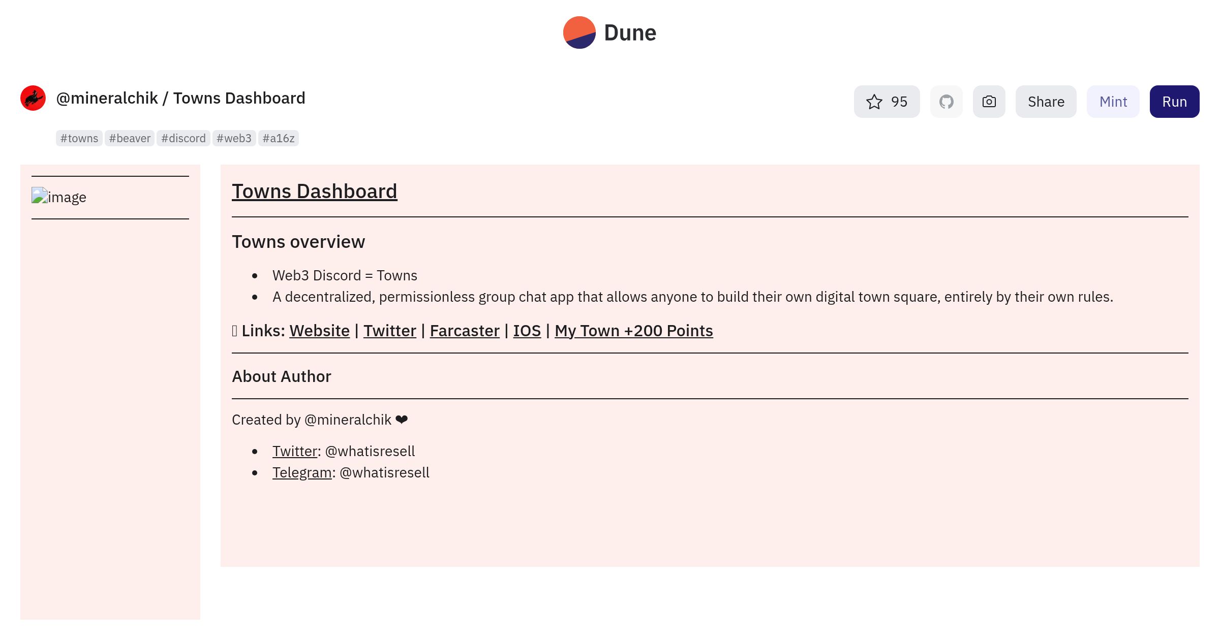
Task: Click the 'A decentralized, permissionless group chat' bullet
Action: (x=693, y=297)
